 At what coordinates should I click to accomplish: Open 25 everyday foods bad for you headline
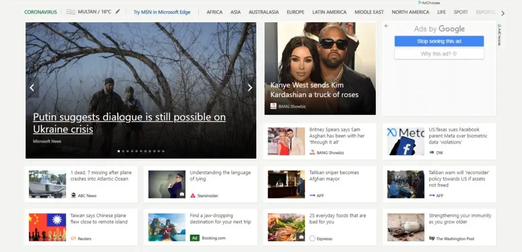pos(337,218)
